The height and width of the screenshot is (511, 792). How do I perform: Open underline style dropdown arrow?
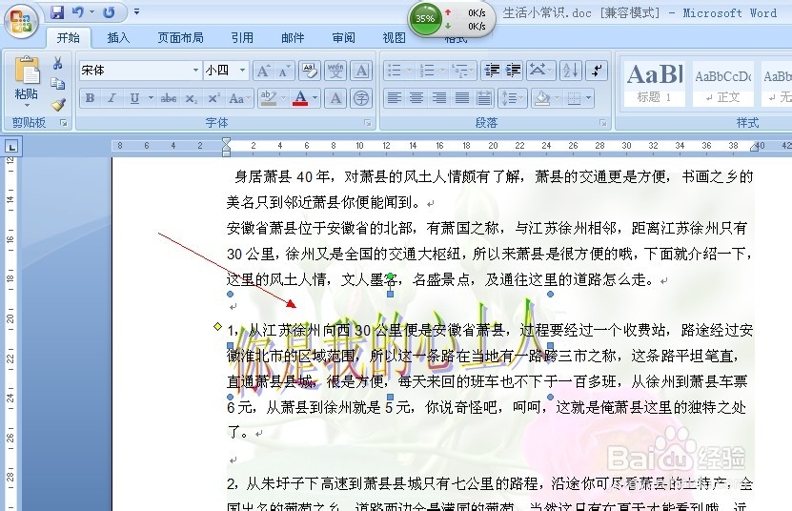[x=151, y=98]
